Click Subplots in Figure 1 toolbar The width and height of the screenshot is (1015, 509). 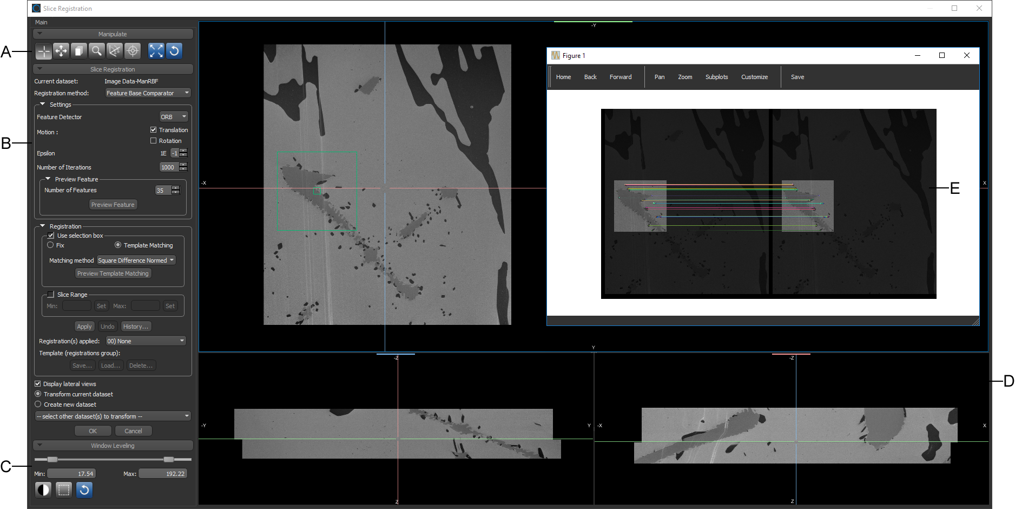coord(716,77)
